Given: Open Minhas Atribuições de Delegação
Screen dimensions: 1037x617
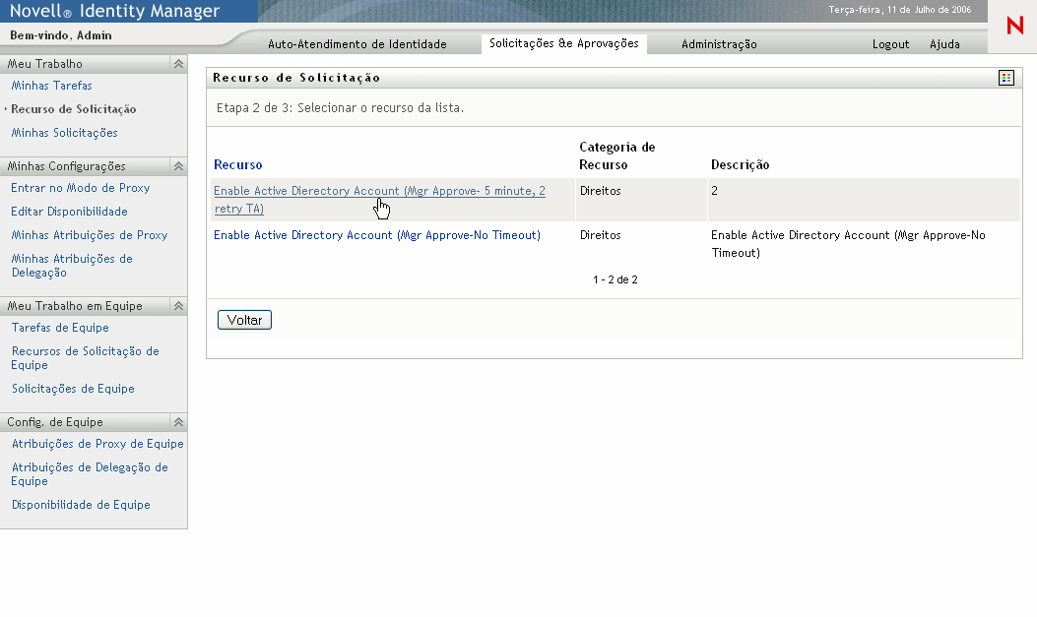Looking at the screenshot, I should pyautogui.click(x=72, y=266).
